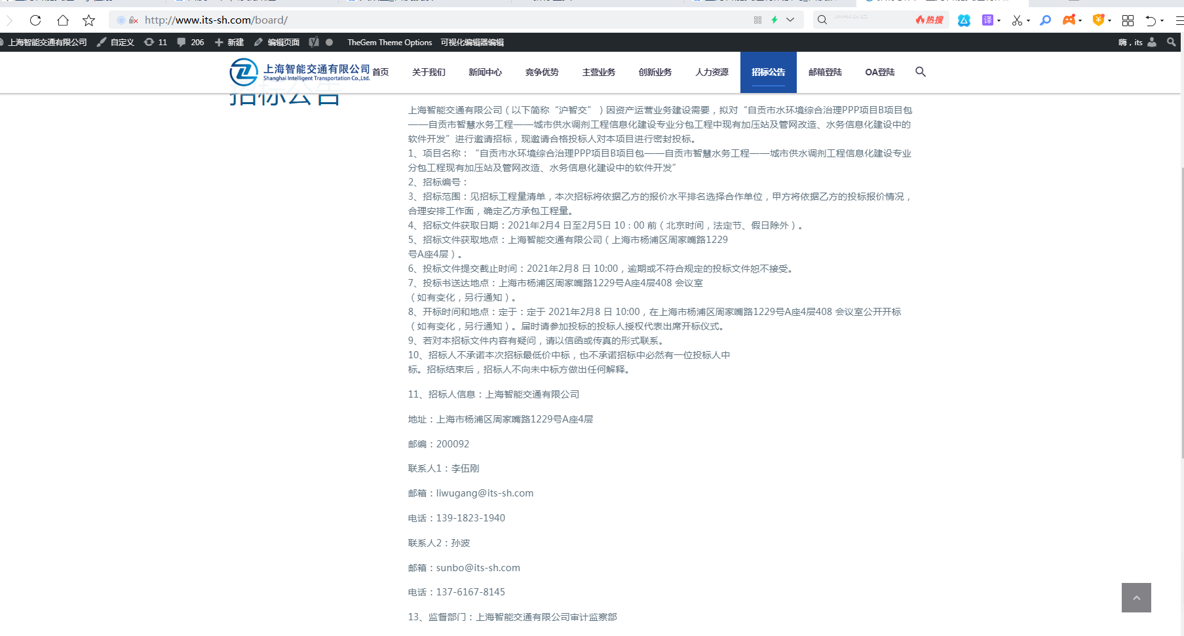This screenshot has height=636, width=1184.
Task: Expand the address bar dropdown chevron
Action: (790, 20)
